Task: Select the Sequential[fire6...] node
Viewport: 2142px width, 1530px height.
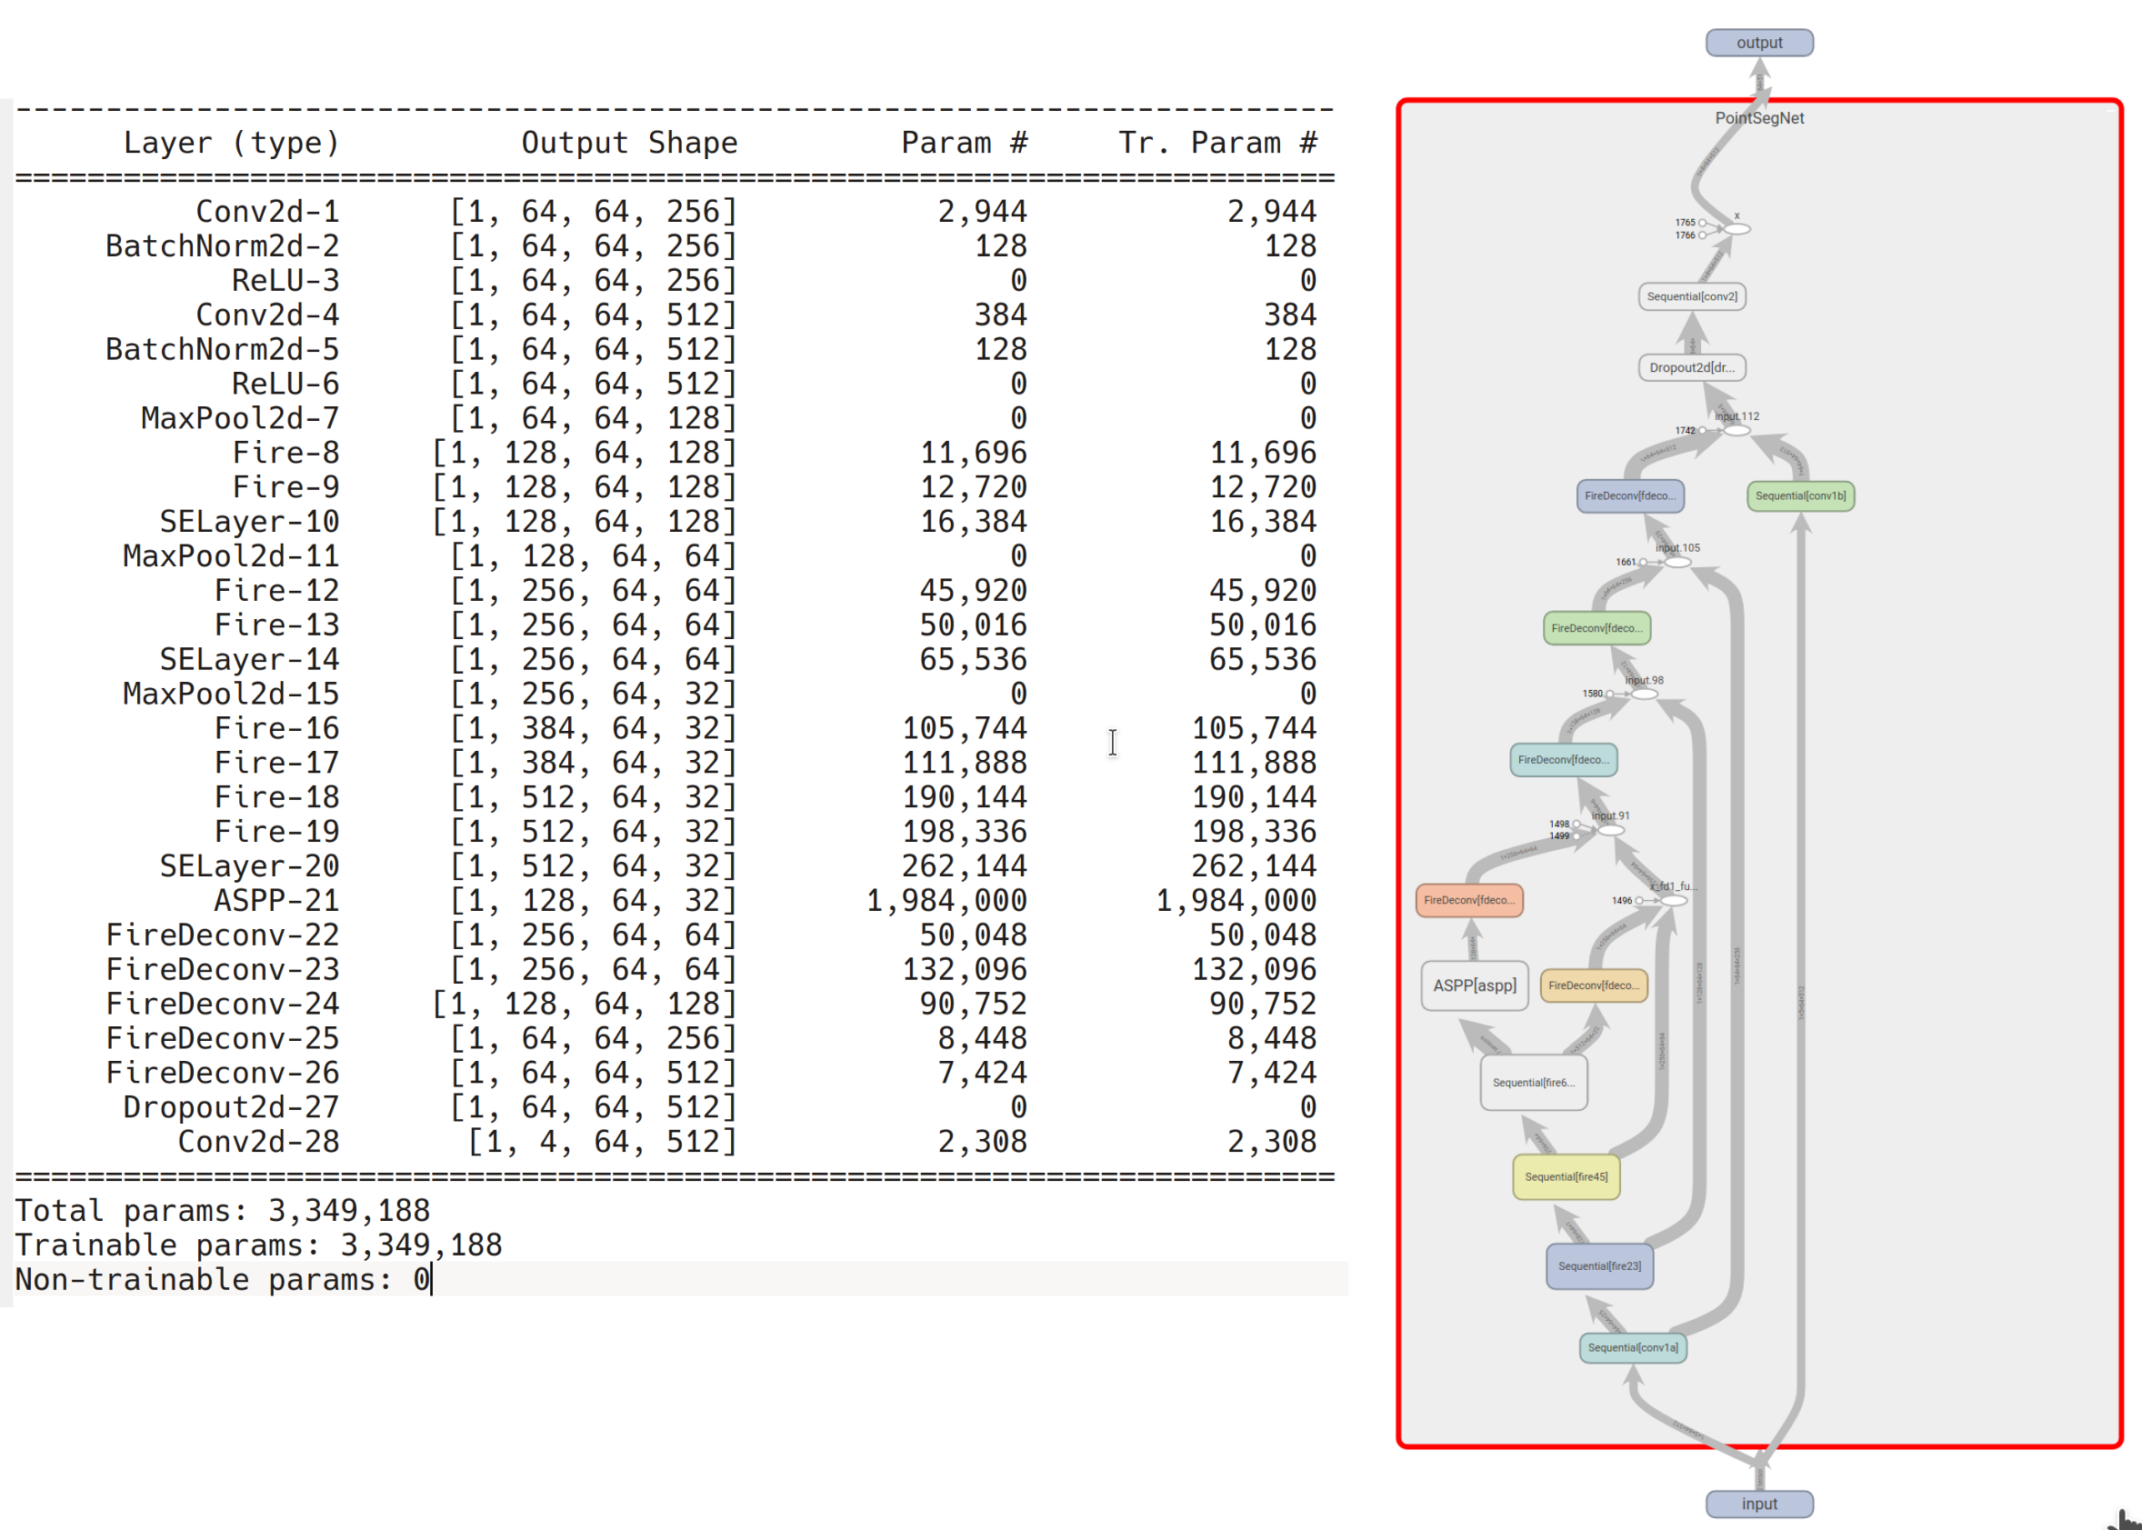Action: pyautogui.click(x=1534, y=1083)
